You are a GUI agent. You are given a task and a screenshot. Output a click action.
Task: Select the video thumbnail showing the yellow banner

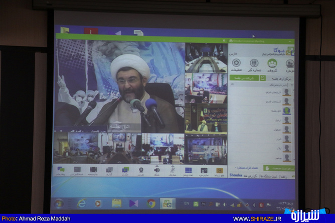coord(206,118)
